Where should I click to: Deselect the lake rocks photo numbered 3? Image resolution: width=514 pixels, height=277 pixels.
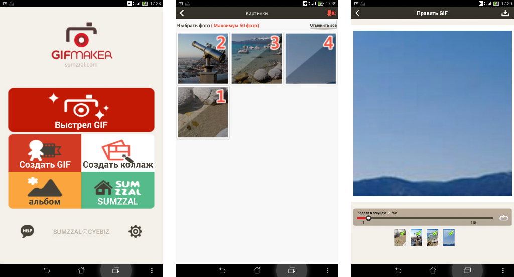click(x=256, y=58)
